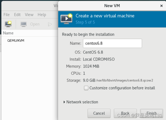166x120 pixels.
Task: Click the Local CDROM/ISO install value
Action: pyautogui.click(x=99, y=59)
